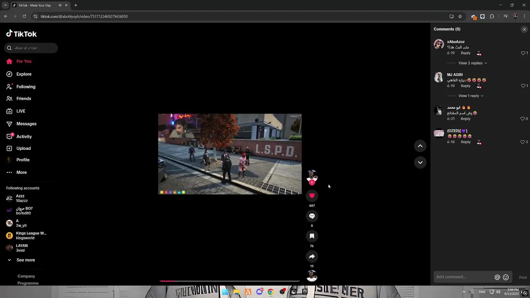Image resolution: width=530 pixels, height=298 pixels.
Task: Open xAbuAzoz's profile avatar
Action: coord(439,44)
